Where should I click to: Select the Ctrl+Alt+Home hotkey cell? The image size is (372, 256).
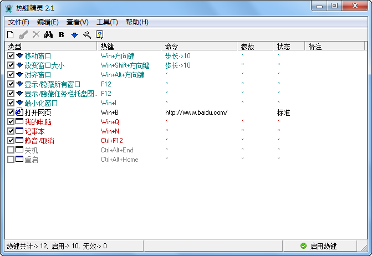120,160
